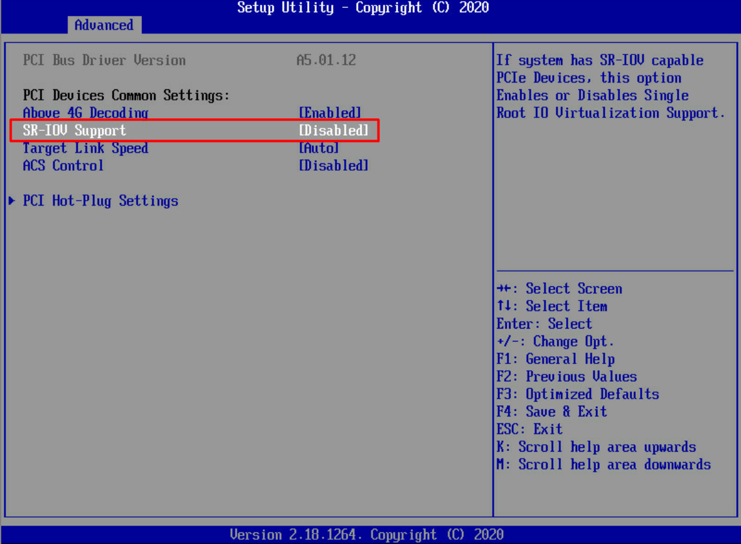This screenshot has width=741, height=544.
Task: Click the F4: Save & Exit hint
Action: point(552,412)
